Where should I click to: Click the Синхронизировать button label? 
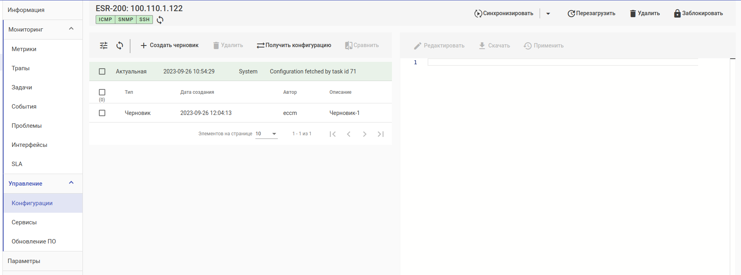(508, 14)
